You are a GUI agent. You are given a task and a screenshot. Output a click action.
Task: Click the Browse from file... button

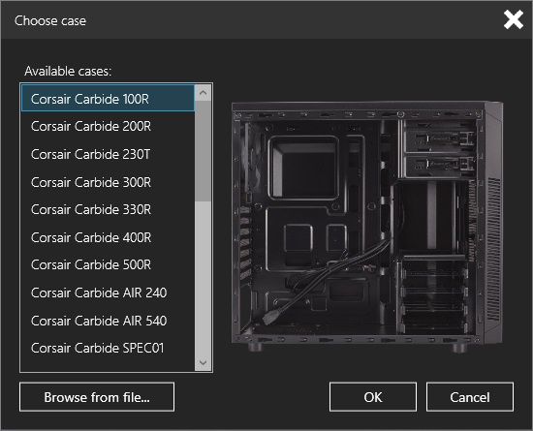click(97, 397)
